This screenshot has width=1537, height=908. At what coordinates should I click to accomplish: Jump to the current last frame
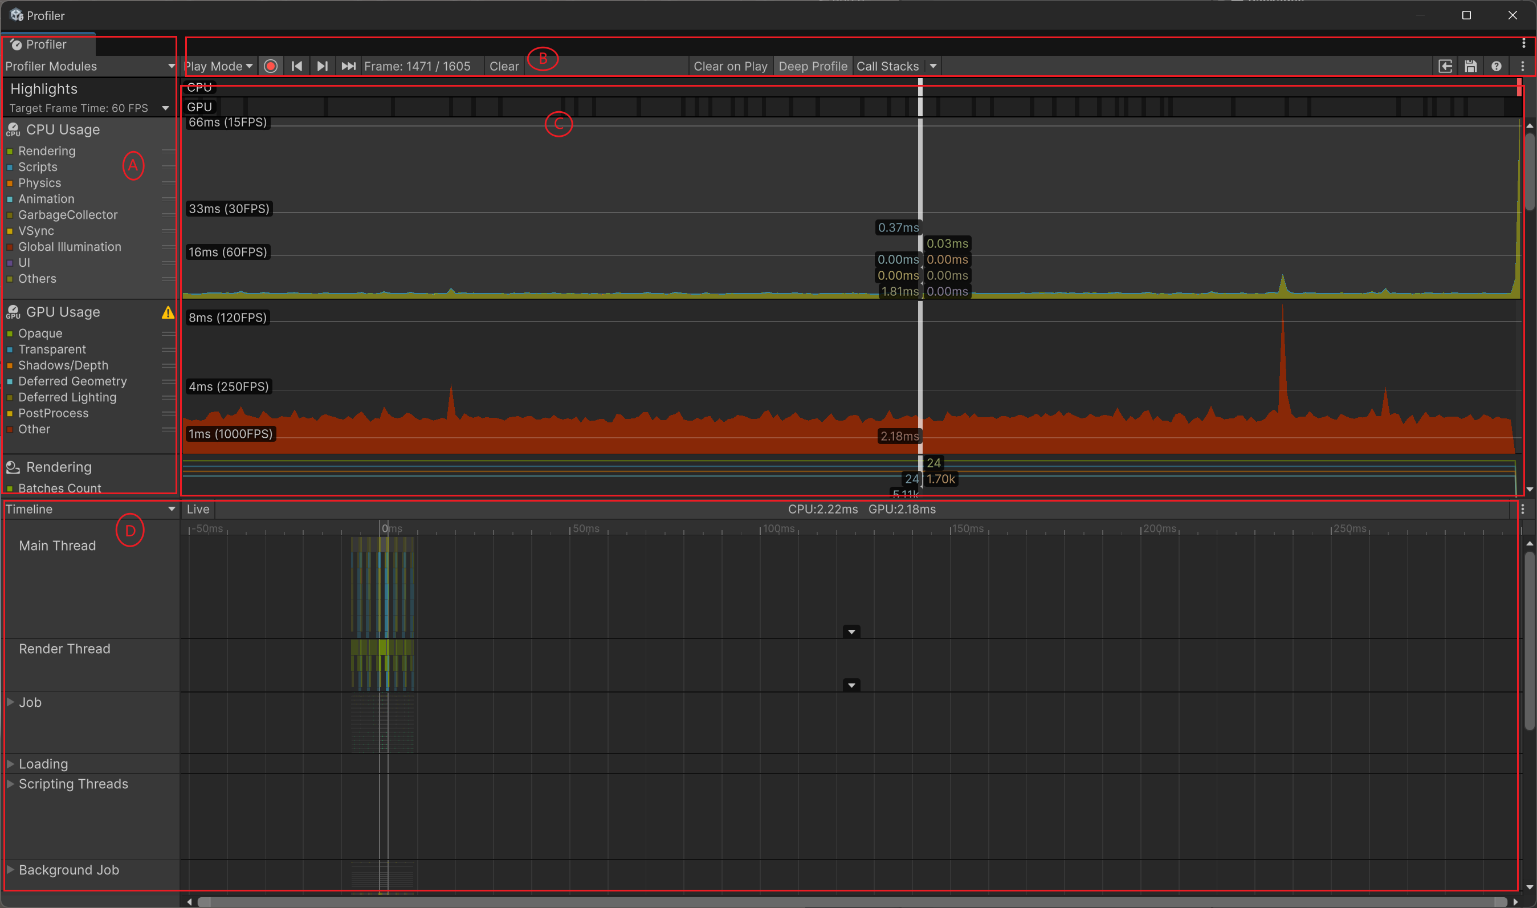pos(348,66)
